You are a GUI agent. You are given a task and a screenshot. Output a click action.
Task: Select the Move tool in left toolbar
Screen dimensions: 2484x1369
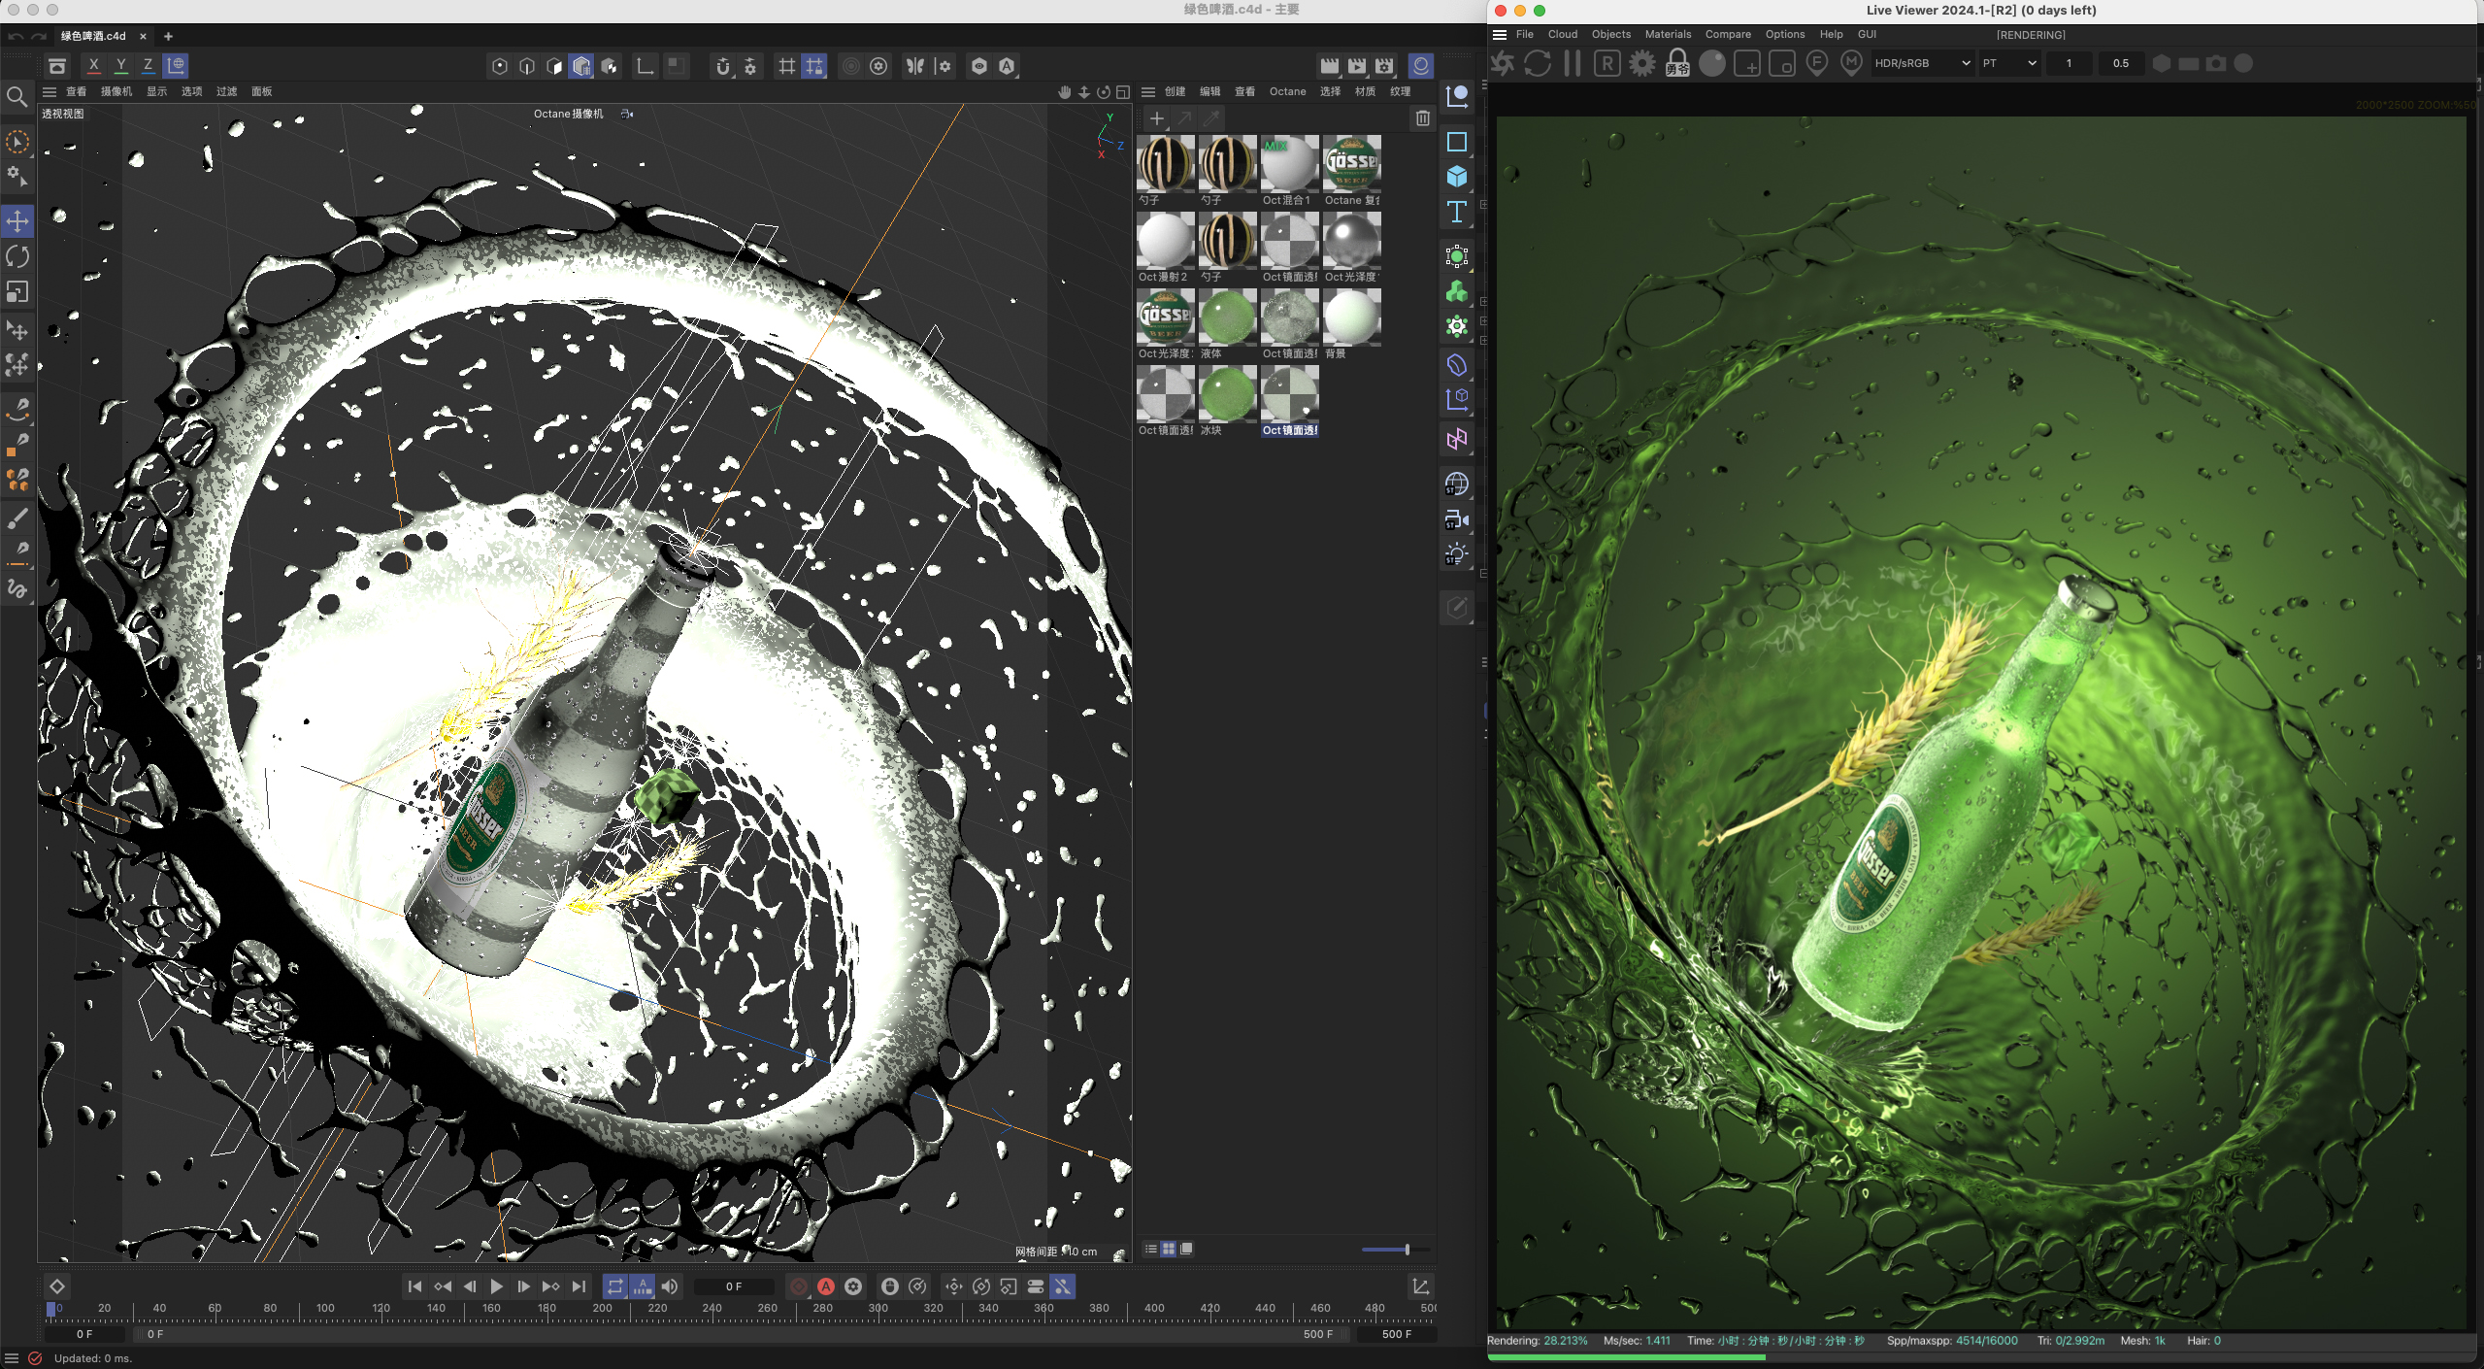17,221
